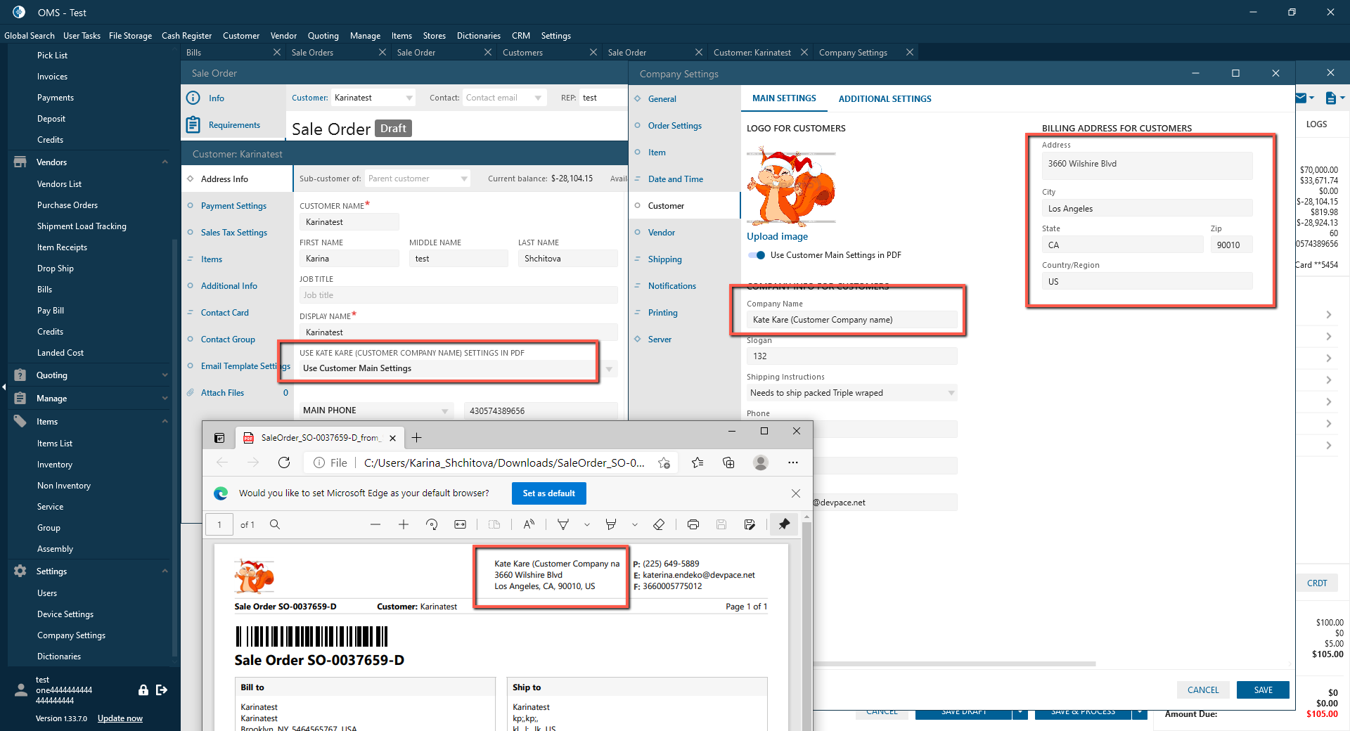The height and width of the screenshot is (731, 1350).
Task: Open the Parent customer dropdown
Action: [464, 179]
